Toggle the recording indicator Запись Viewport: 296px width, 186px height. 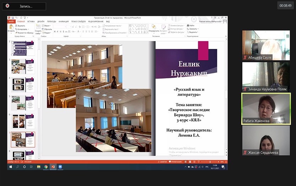click(x=23, y=6)
